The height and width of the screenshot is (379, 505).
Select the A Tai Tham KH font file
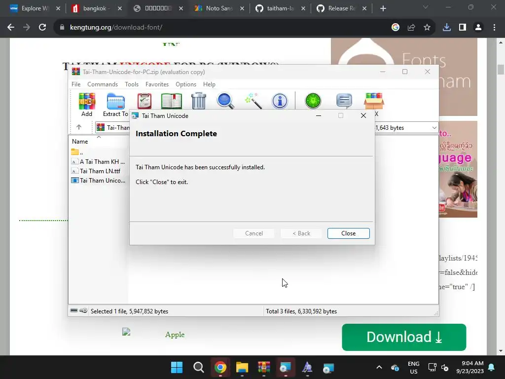pos(98,162)
